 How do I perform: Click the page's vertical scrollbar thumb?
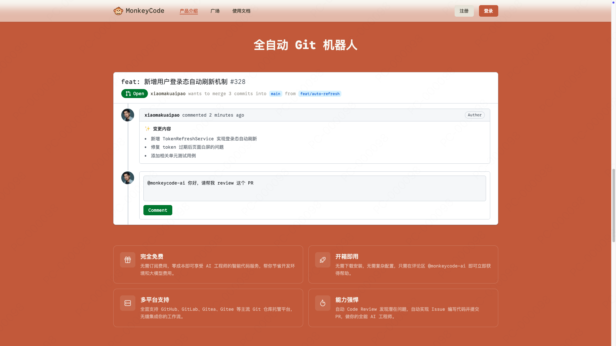coord(613,205)
